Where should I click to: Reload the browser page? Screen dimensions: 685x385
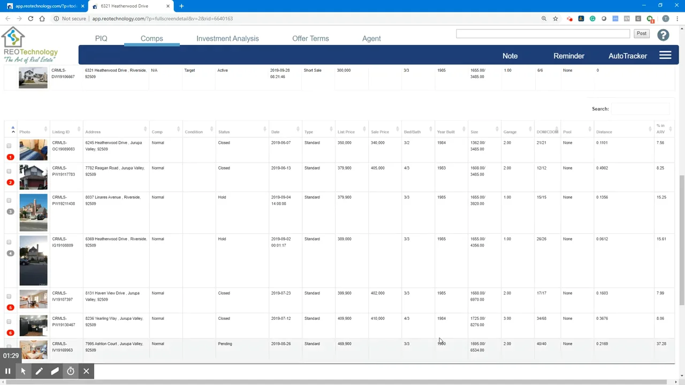coord(31,19)
